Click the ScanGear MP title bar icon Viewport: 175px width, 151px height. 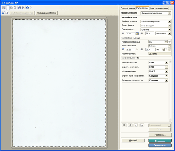(x=2, y=3)
